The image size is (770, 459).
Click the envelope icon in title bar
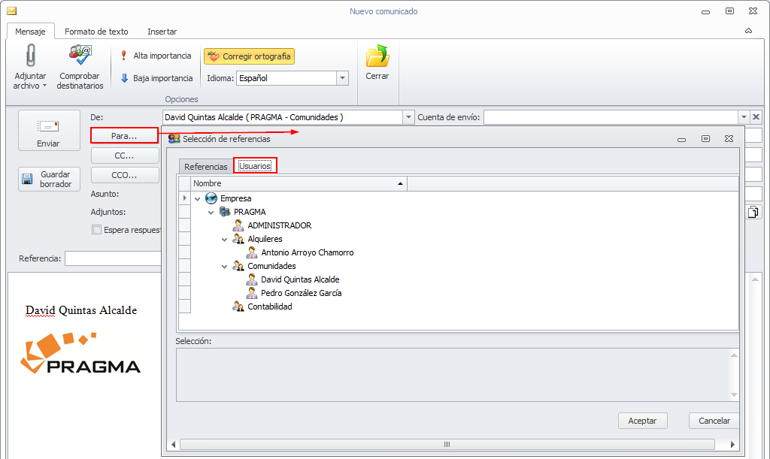[x=11, y=11]
